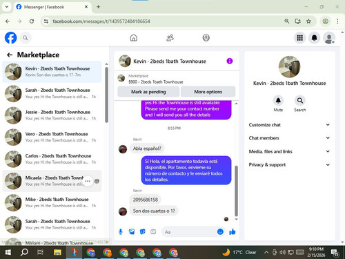Open the Notifications bell in the header
Screen dimensions: 345x259
[314, 38]
